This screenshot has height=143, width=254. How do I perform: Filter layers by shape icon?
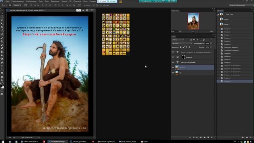point(200,40)
